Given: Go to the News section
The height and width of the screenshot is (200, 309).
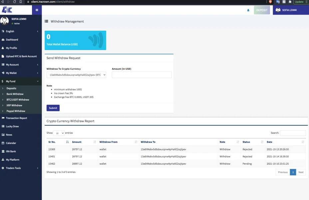Looking at the screenshot, I should 9,135.
